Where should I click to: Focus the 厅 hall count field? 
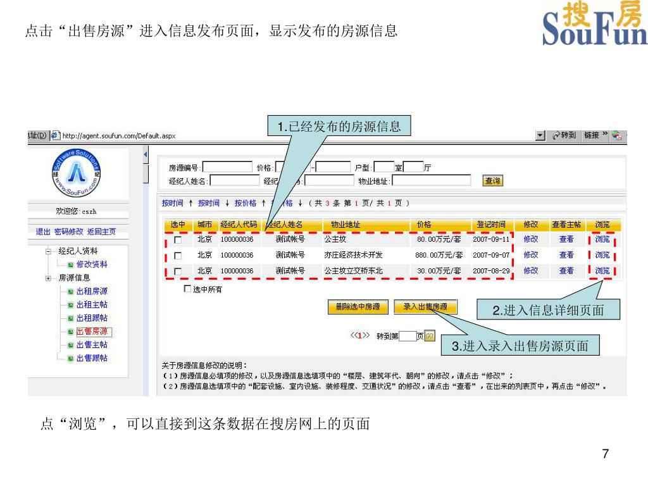click(x=413, y=167)
